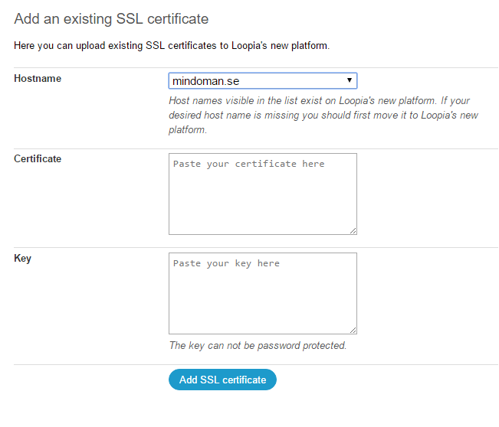
Task: Click the Hostname field label
Action: [x=38, y=79]
